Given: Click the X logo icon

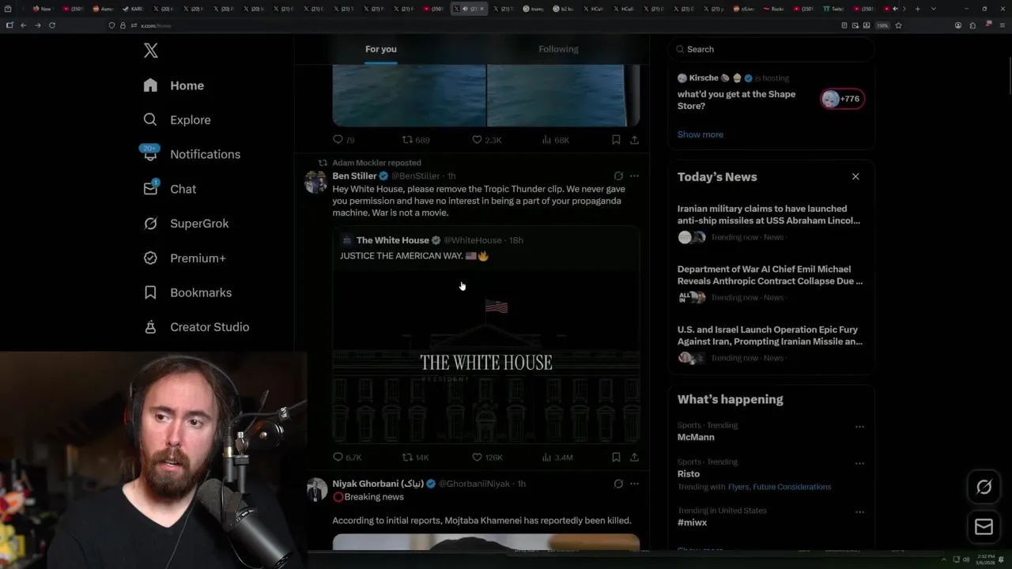Looking at the screenshot, I should tap(151, 51).
